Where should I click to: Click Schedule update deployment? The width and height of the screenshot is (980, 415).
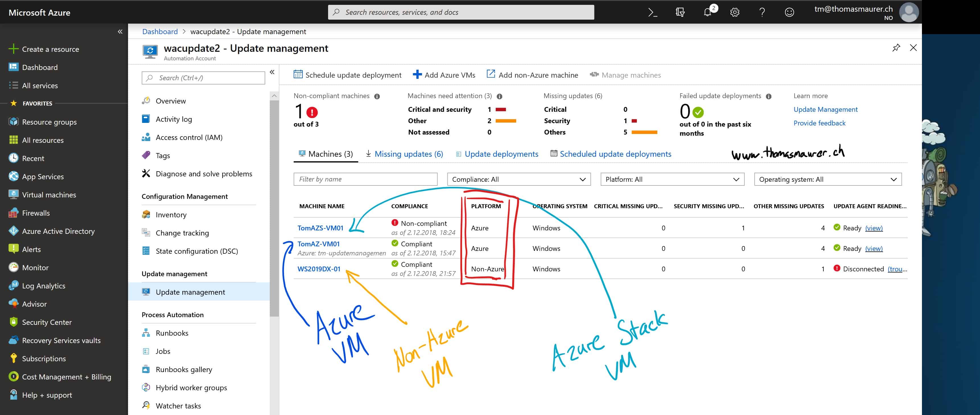pyautogui.click(x=347, y=75)
